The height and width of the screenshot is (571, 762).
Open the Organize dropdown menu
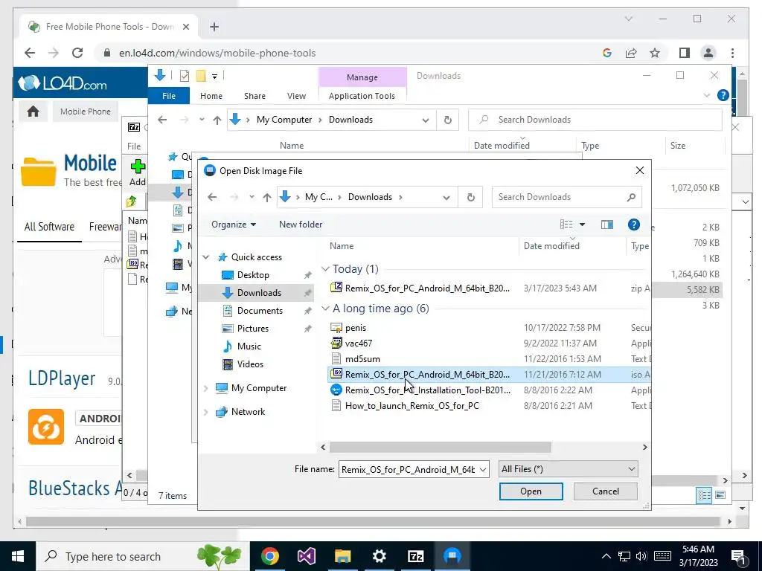pos(233,225)
